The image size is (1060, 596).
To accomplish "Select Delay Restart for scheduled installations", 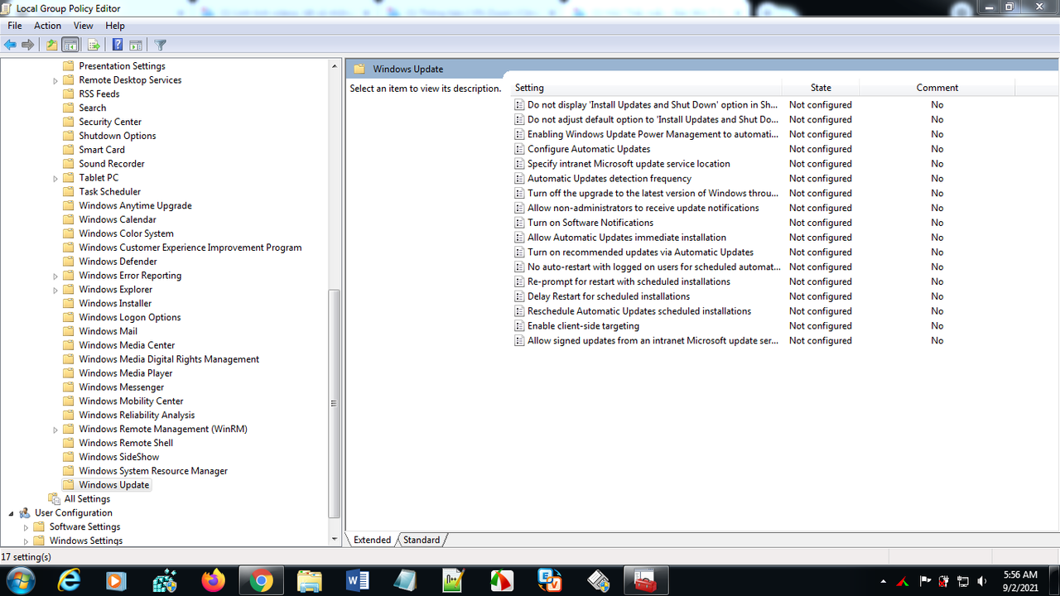I will pos(609,296).
